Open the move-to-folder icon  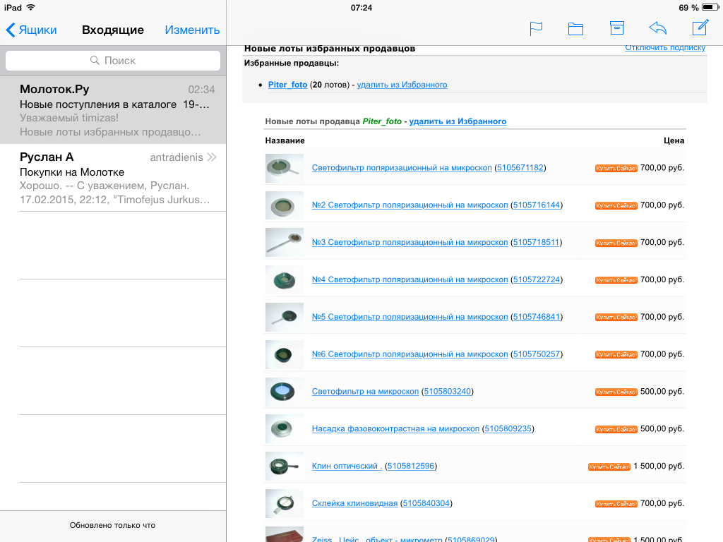pyautogui.click(x=575, y=29)
